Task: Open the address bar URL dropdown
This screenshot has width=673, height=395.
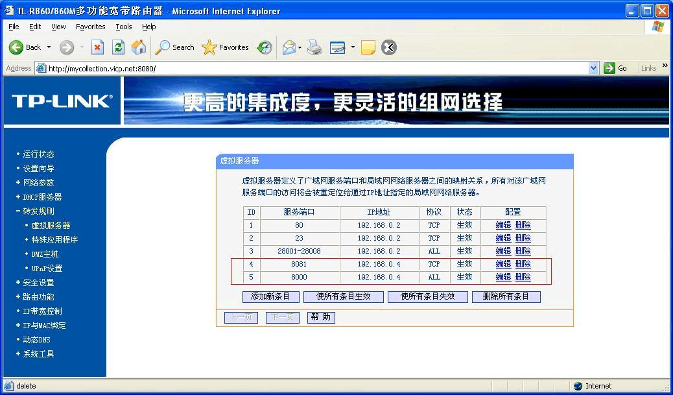Action: 593,68
